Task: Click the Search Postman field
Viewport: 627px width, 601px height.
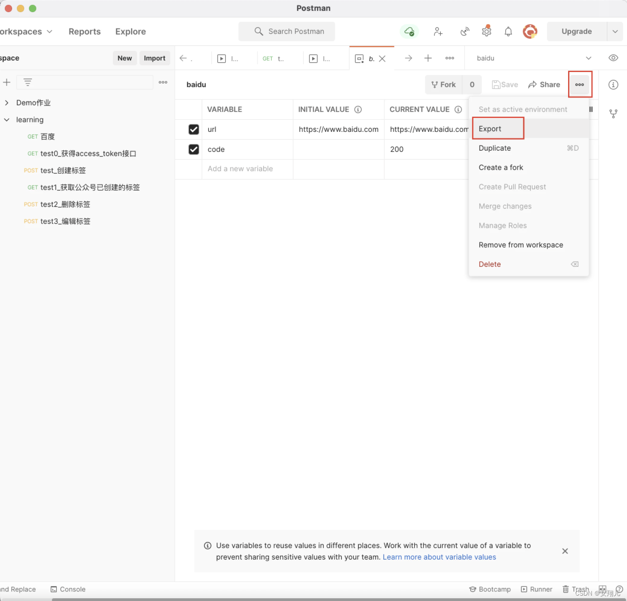Action: [287, 31]
